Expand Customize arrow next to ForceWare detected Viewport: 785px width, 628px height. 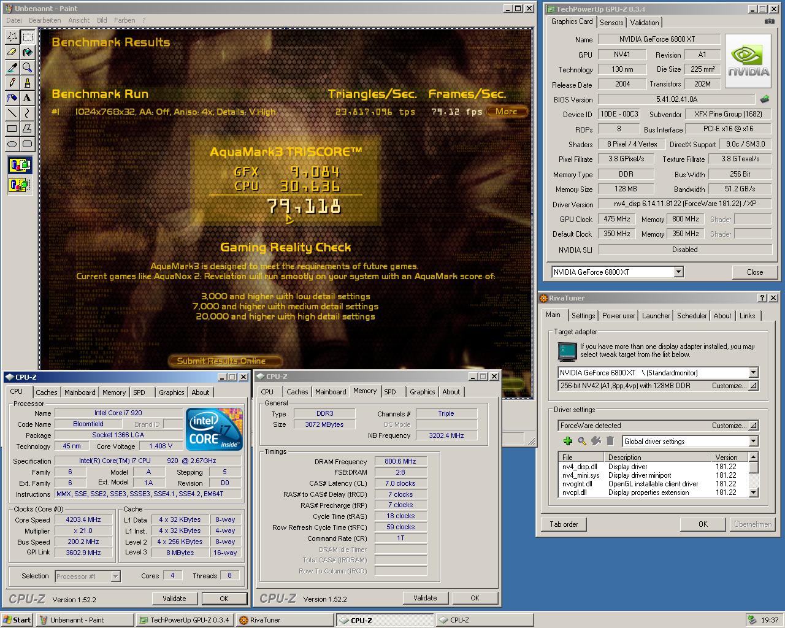click(x=753, y=426)
